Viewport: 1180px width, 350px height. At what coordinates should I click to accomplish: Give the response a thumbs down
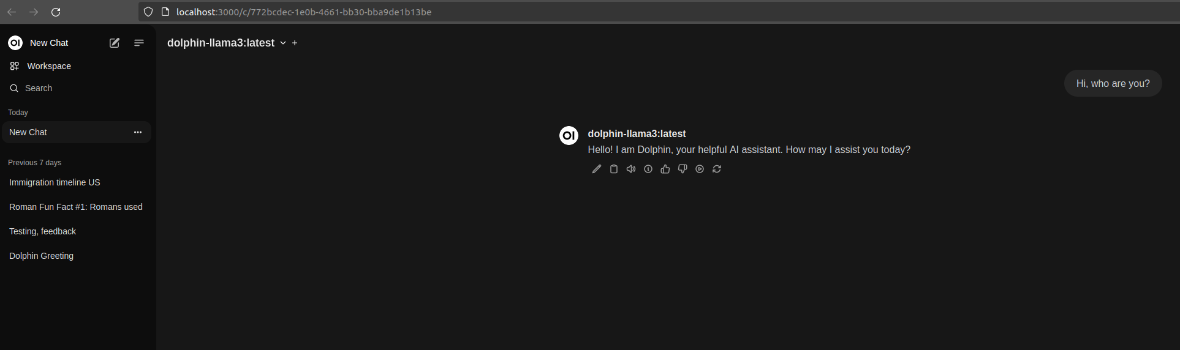point(682,169)
